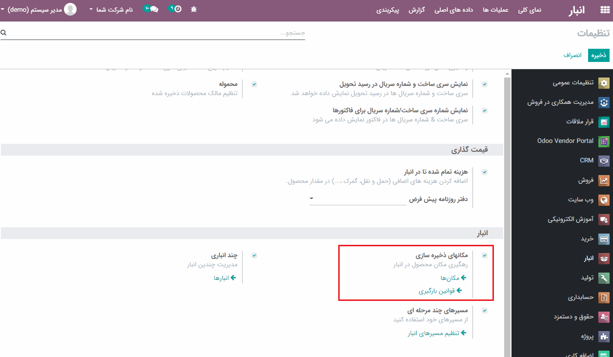613x357 pixels.
Task: Open قرار ملاقات calendar icon
Action: (x=604, y=122)
